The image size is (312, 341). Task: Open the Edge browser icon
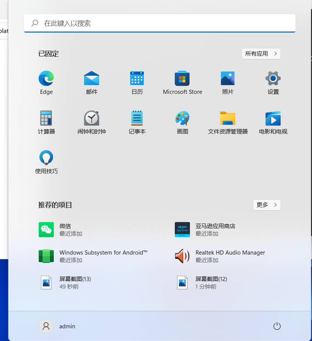pyautogui.click(x=46, y=78)
